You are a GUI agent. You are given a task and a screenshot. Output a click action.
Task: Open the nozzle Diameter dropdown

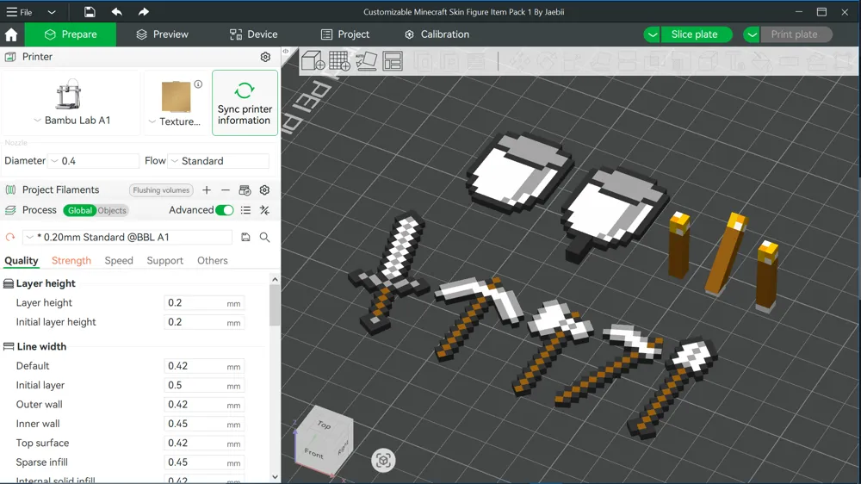93,161
